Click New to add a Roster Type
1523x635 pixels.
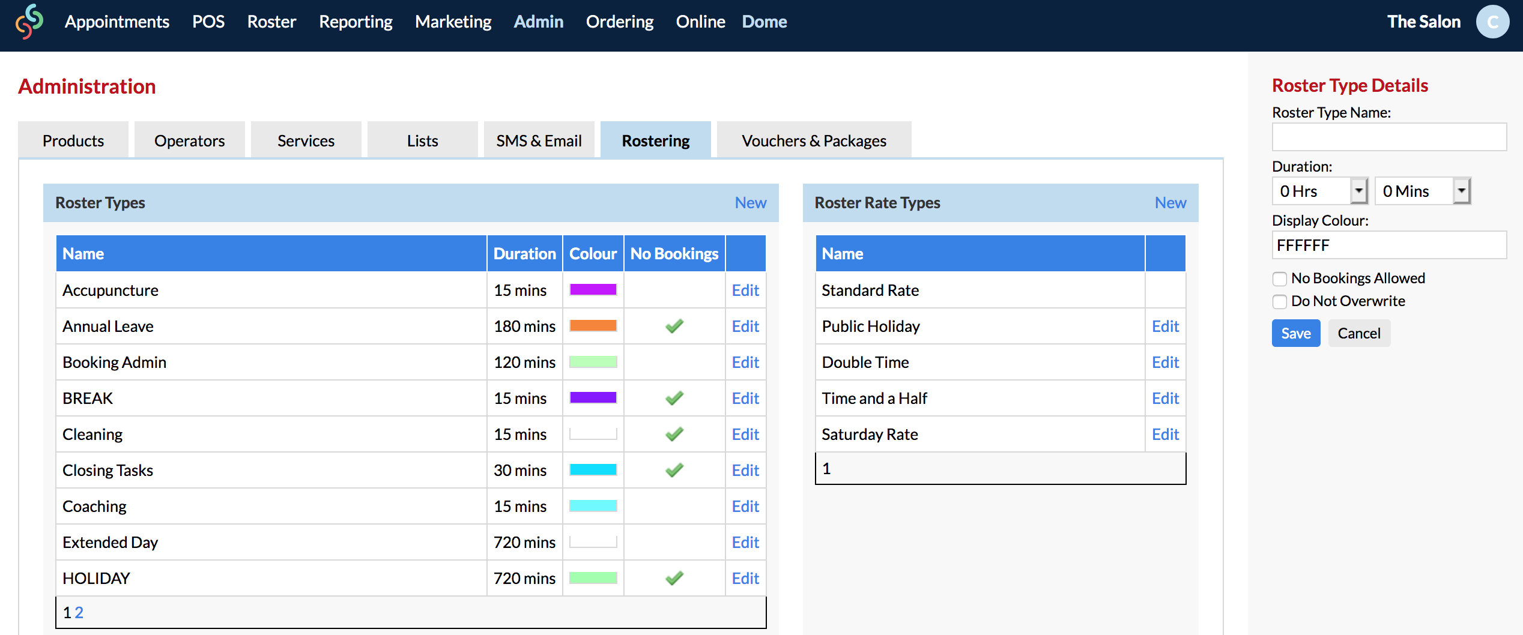tap(751, 203)
